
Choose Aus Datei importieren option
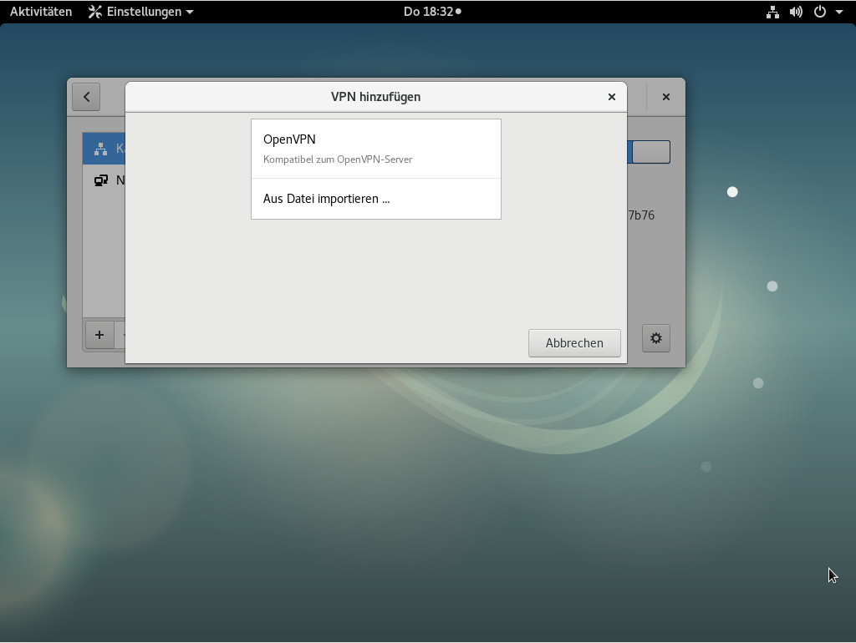[x=375, y=199]
